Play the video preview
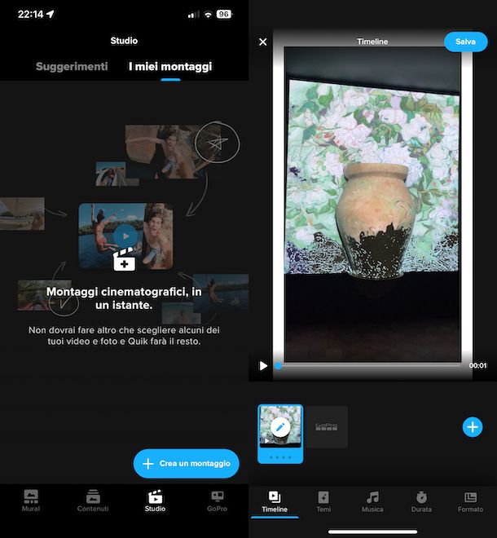Image resolution: width=497 pixels, height=538 pixels. [263, 366]
